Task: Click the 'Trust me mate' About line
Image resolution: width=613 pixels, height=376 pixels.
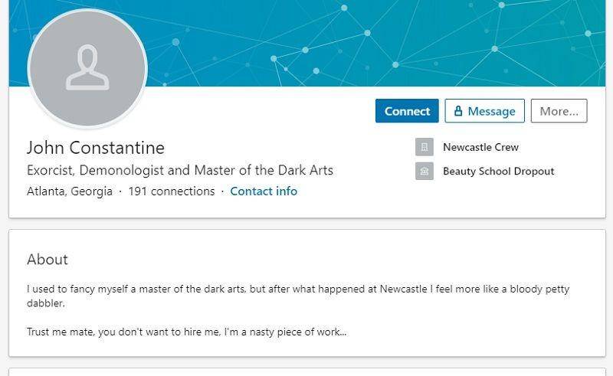Action: pos(186,332)
